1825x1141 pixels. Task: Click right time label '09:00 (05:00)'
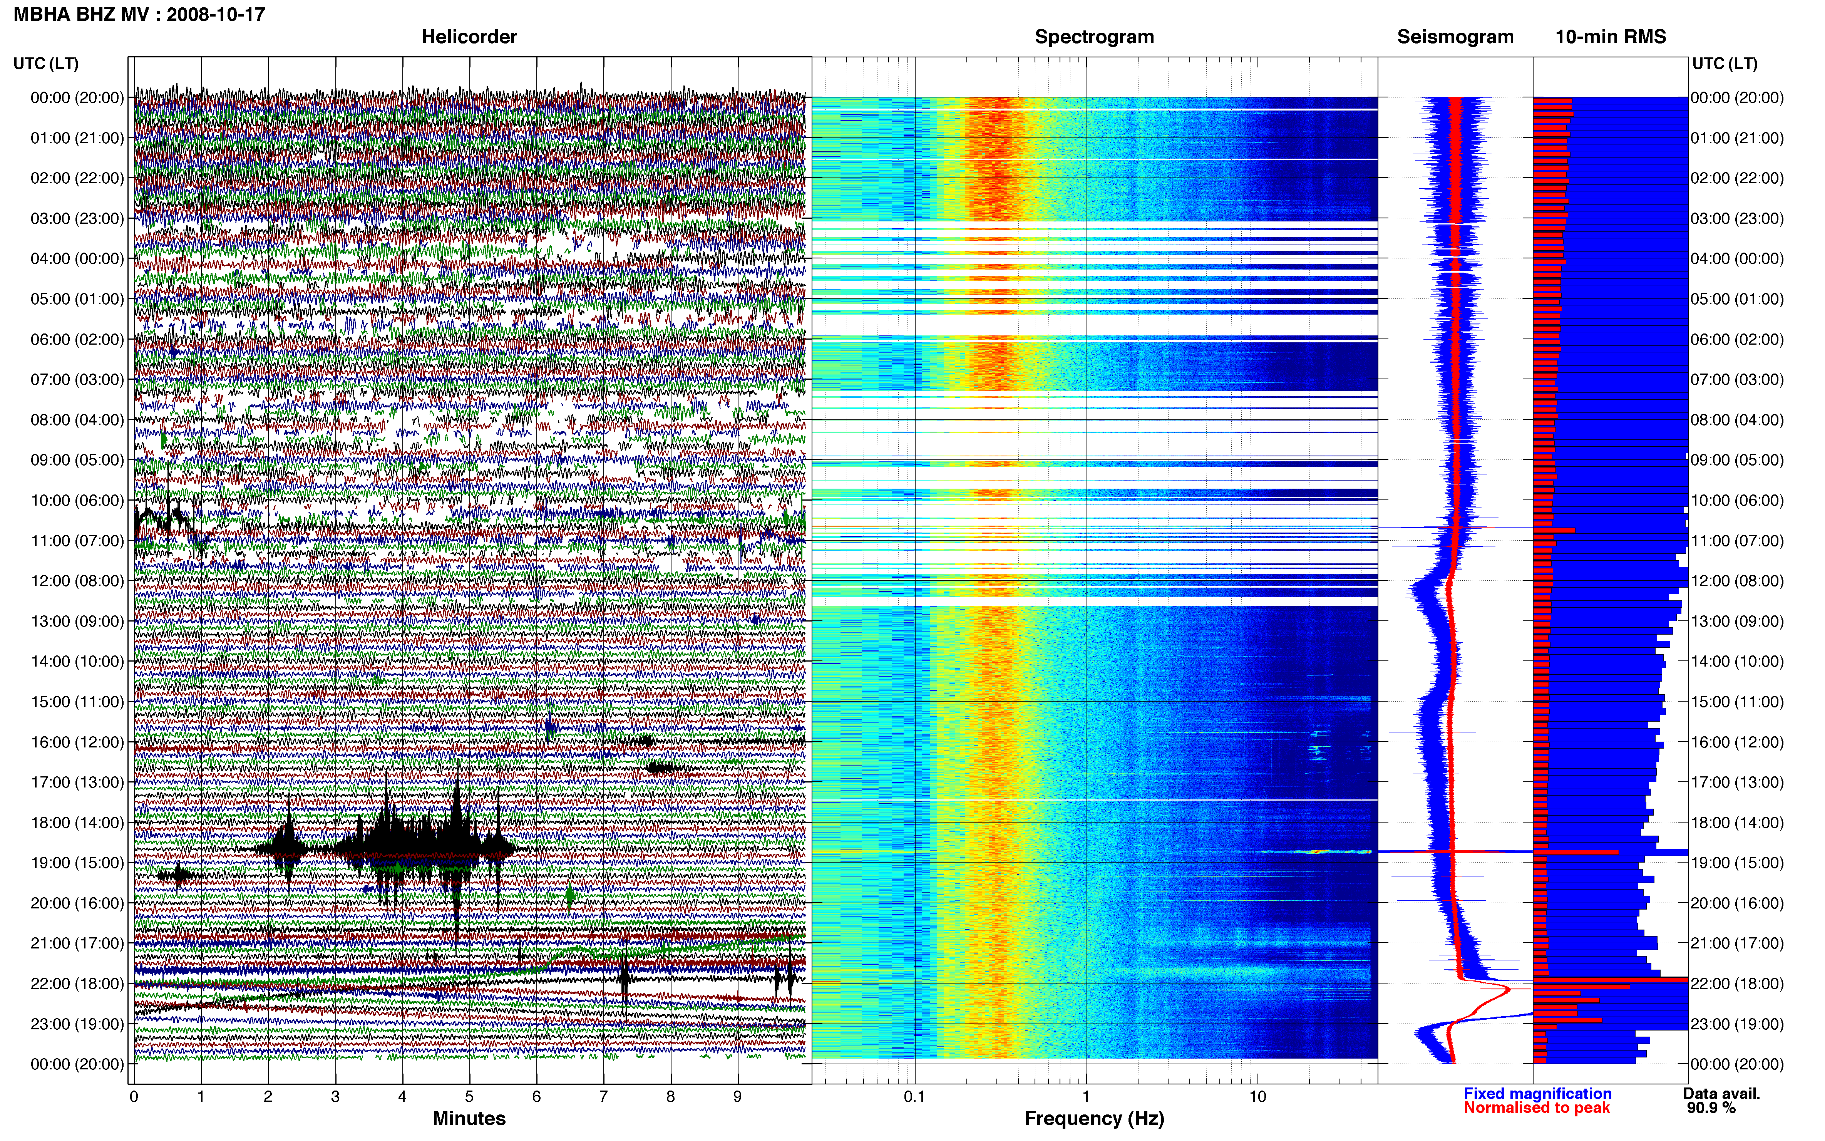pos(1738,460)
